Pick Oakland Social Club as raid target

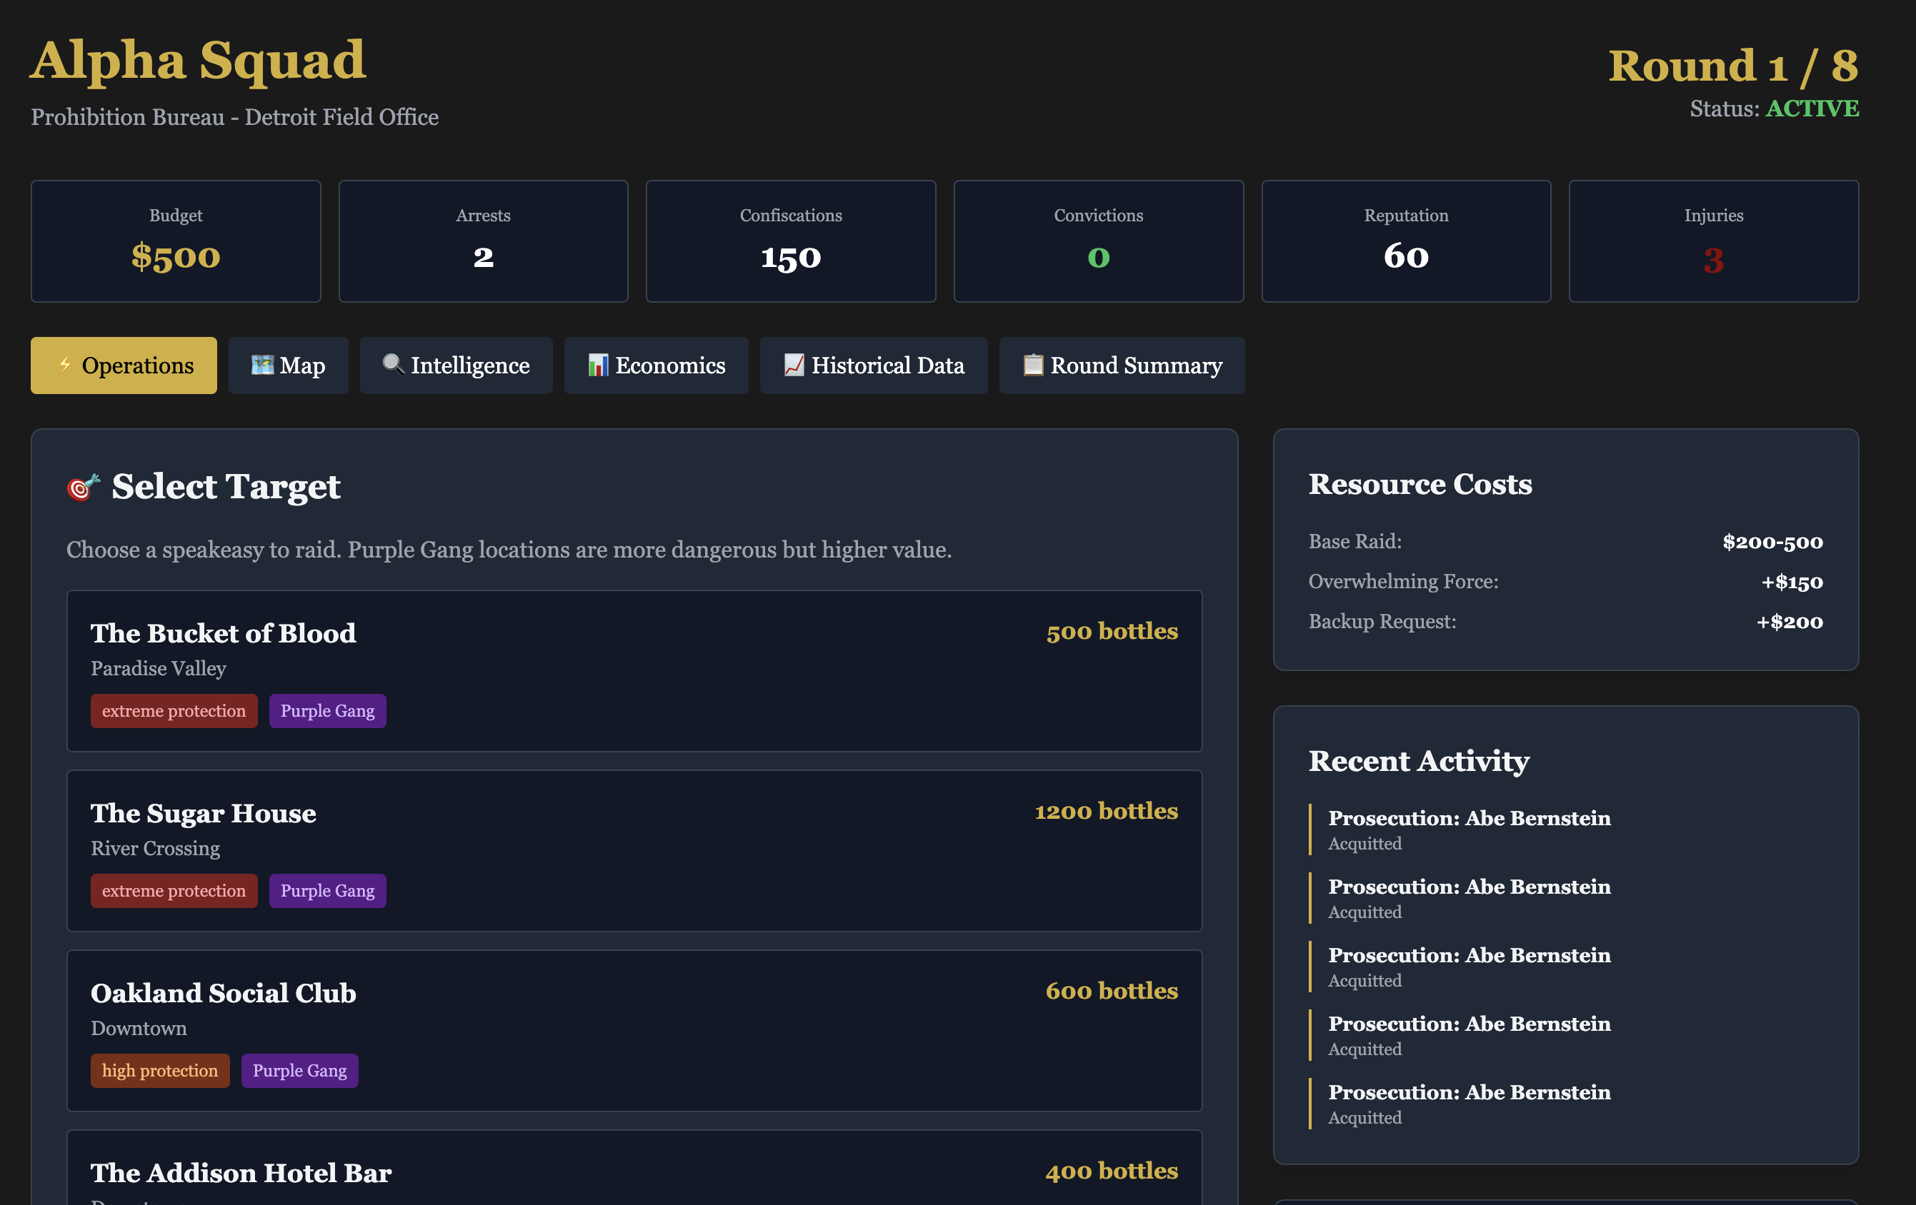click(x=634, y=1029)
